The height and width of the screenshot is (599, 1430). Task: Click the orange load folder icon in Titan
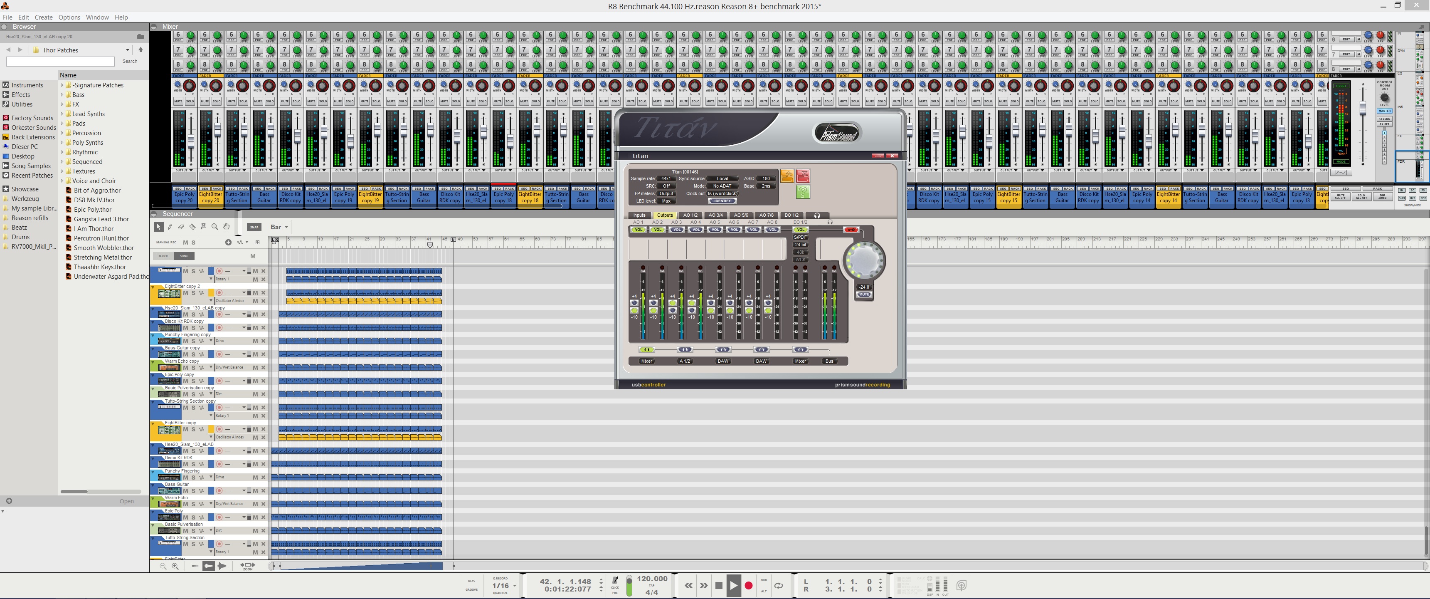coord(787,176)
